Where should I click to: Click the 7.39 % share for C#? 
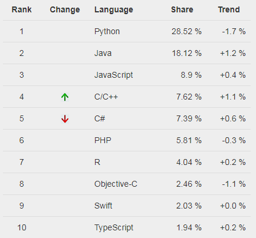(x=189, y=118)
